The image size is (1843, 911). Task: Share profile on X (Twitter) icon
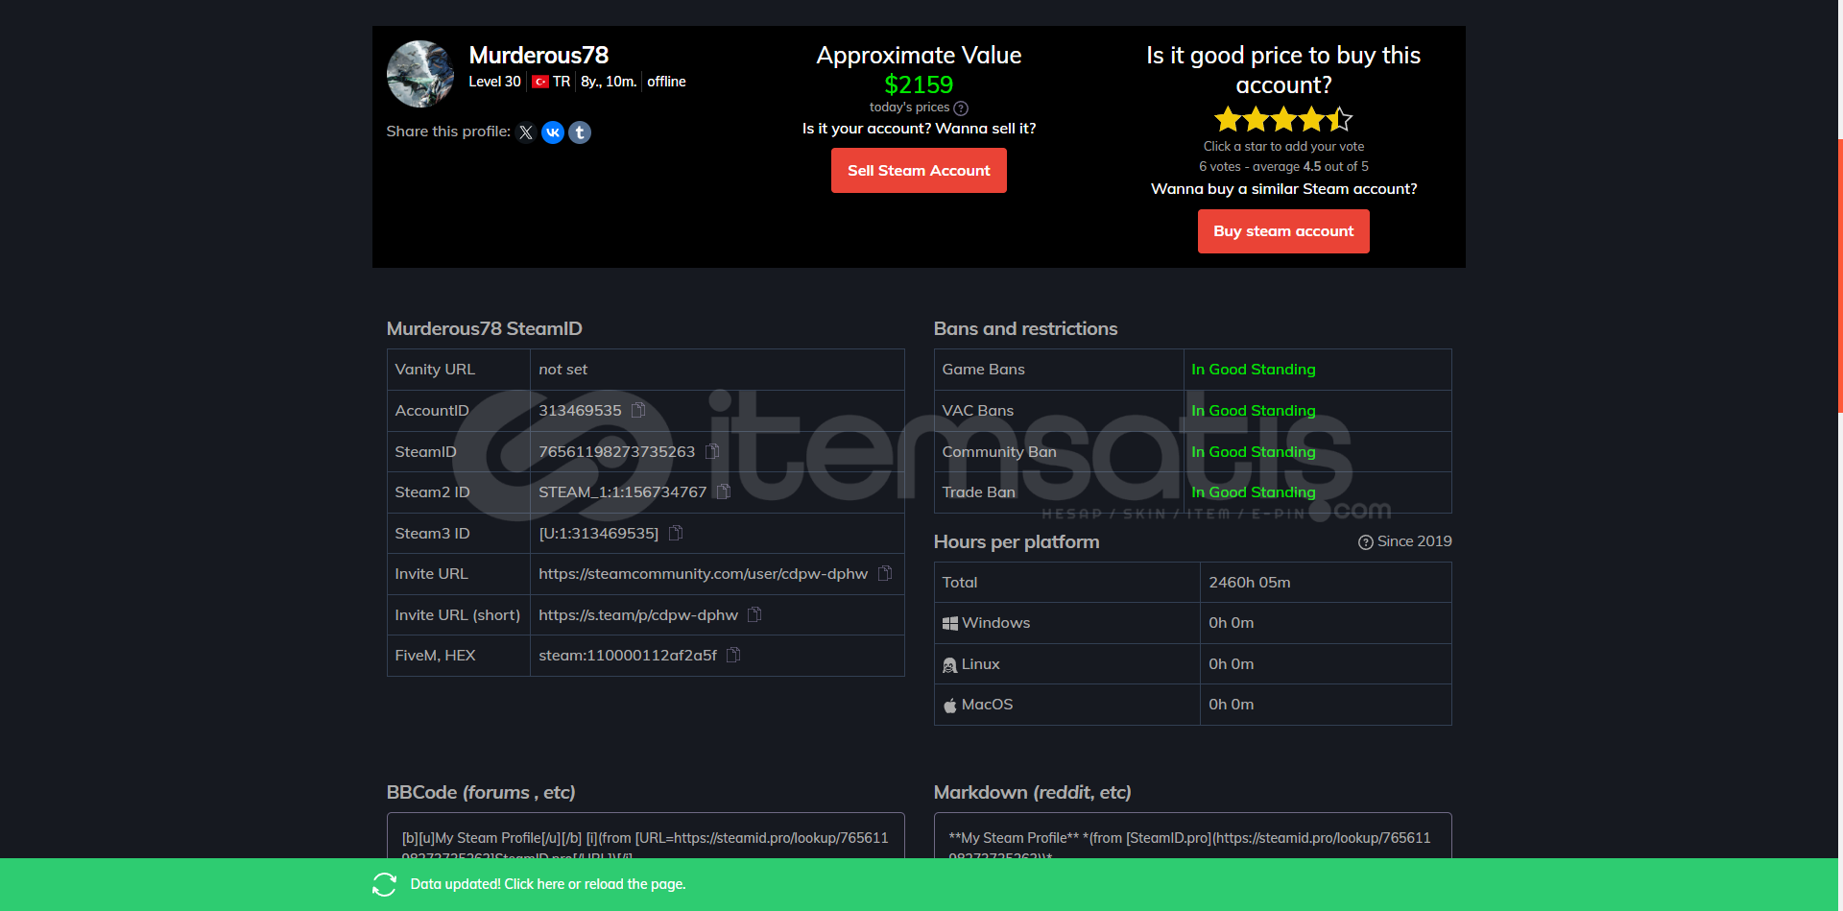[x=526, y=132]
